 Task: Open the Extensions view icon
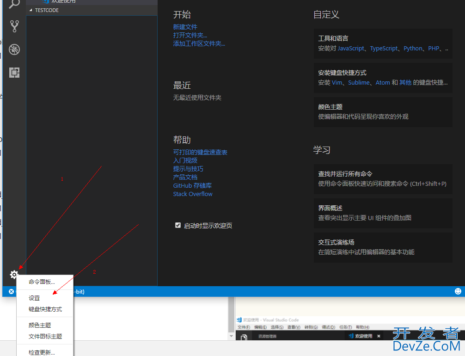pyautogui.click(x=14, y=73)
